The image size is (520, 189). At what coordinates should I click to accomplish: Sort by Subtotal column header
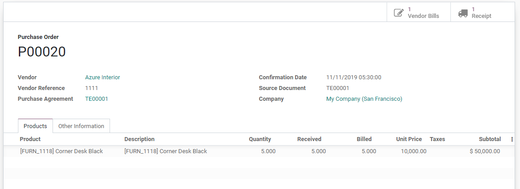tap(487, 139)
